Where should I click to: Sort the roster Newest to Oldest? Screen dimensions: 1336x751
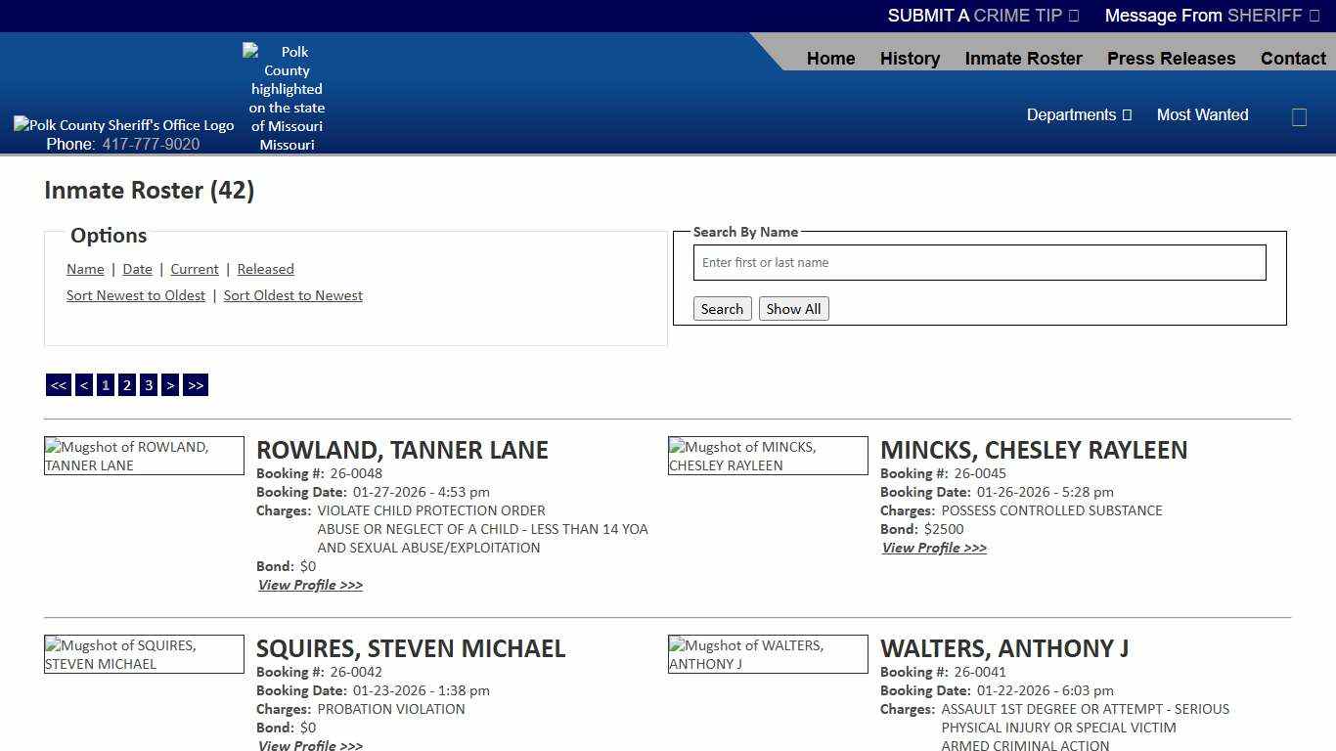click(x=135, y=295)
